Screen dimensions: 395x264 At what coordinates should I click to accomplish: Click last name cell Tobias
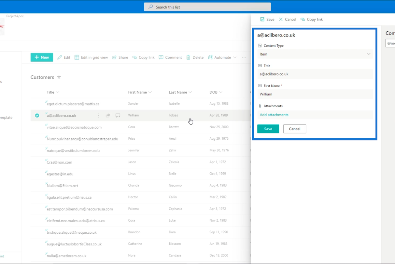pyautogui.click(x=174, y=115)
